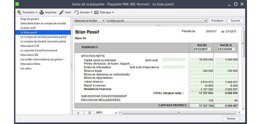Select Le compte de résultat (seconde partie)
This screenshot has height=124, width=261.
click(43, 41)
